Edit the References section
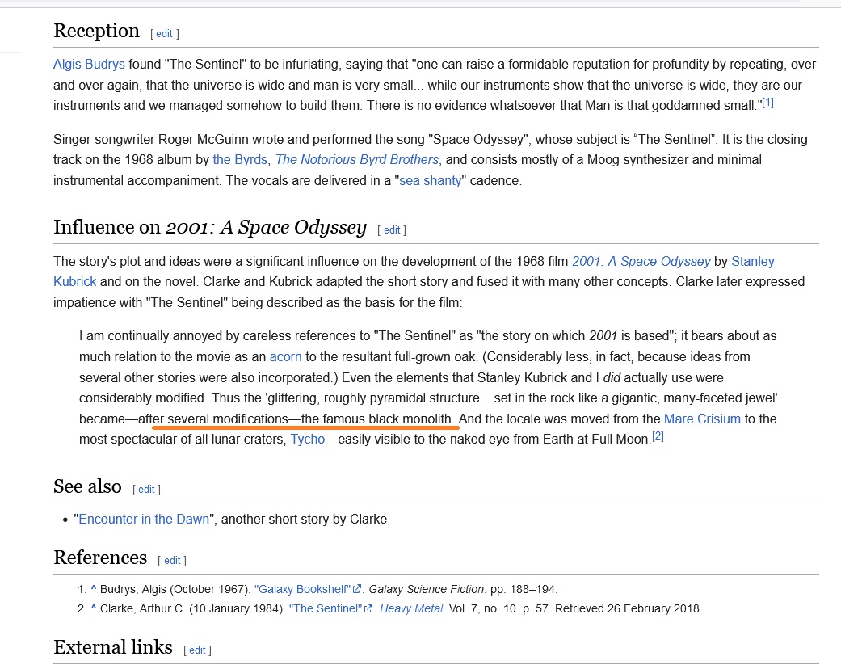841x665 pixels. pyautogui.click(x=171, y=561)
